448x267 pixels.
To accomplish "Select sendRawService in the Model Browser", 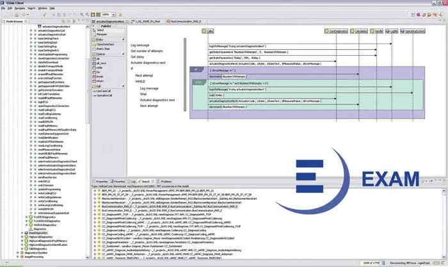I will pyautogui.click(x=47, y=177).
